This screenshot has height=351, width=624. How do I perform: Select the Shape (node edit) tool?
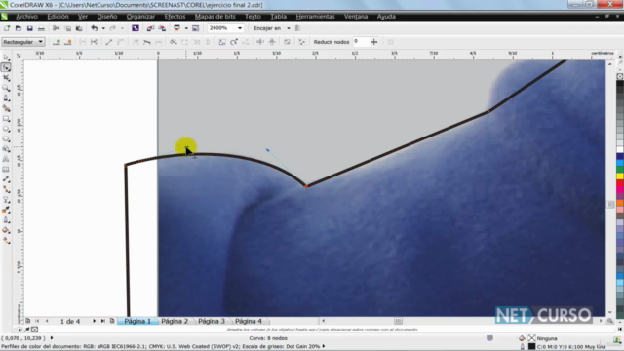click(x=6, y=67)
